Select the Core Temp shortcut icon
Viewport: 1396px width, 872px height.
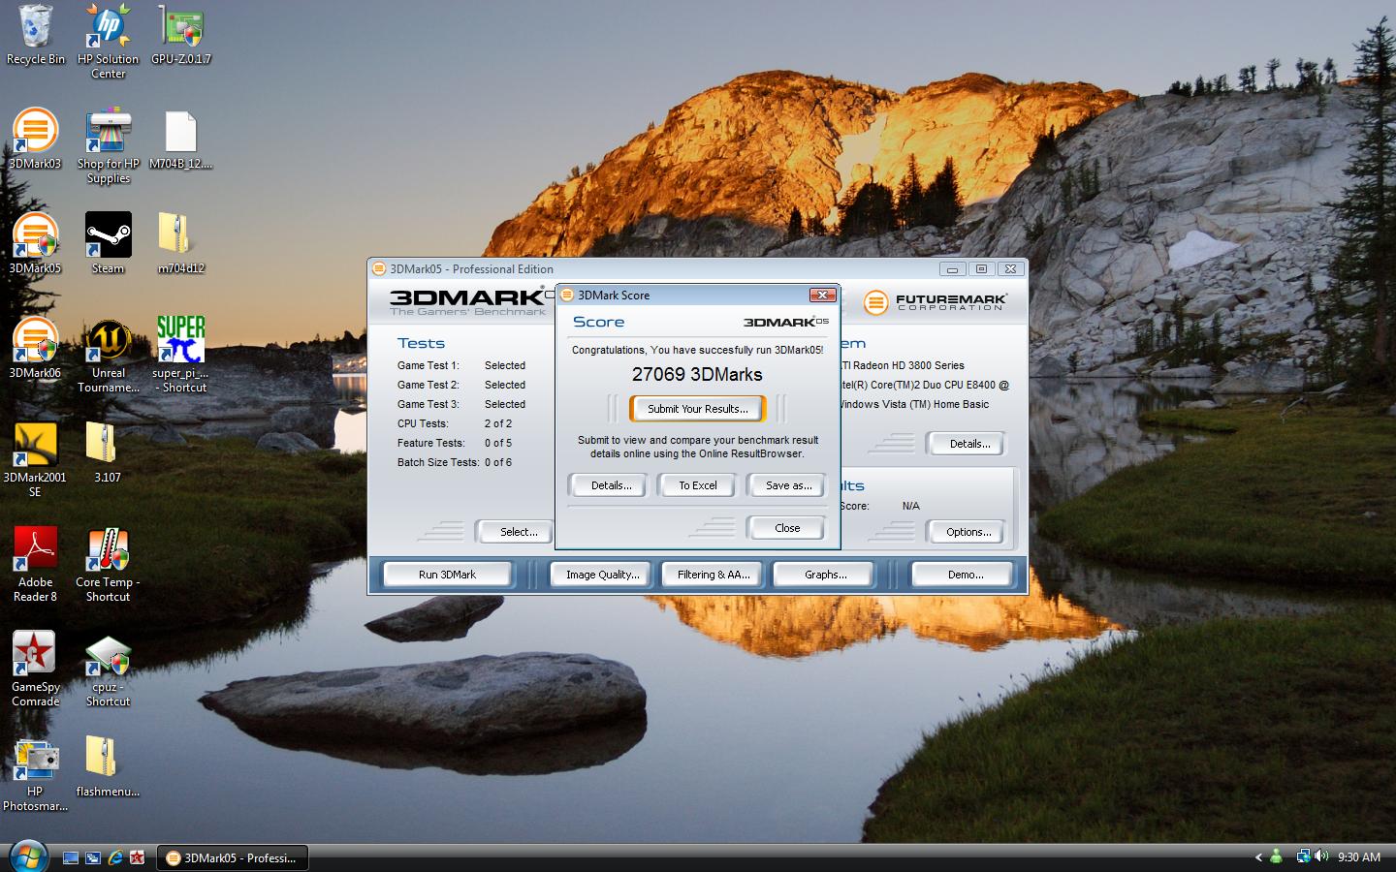108,565
